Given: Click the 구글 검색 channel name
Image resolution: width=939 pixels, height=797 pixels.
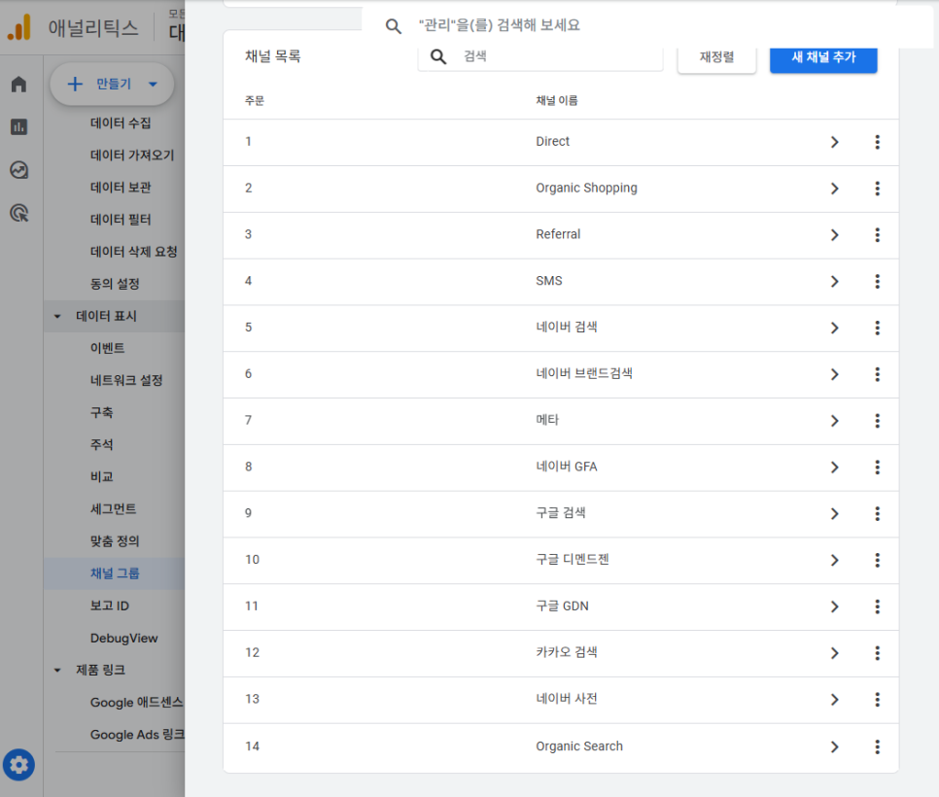Looking at the screenshot, I should (x=561, y=514).
